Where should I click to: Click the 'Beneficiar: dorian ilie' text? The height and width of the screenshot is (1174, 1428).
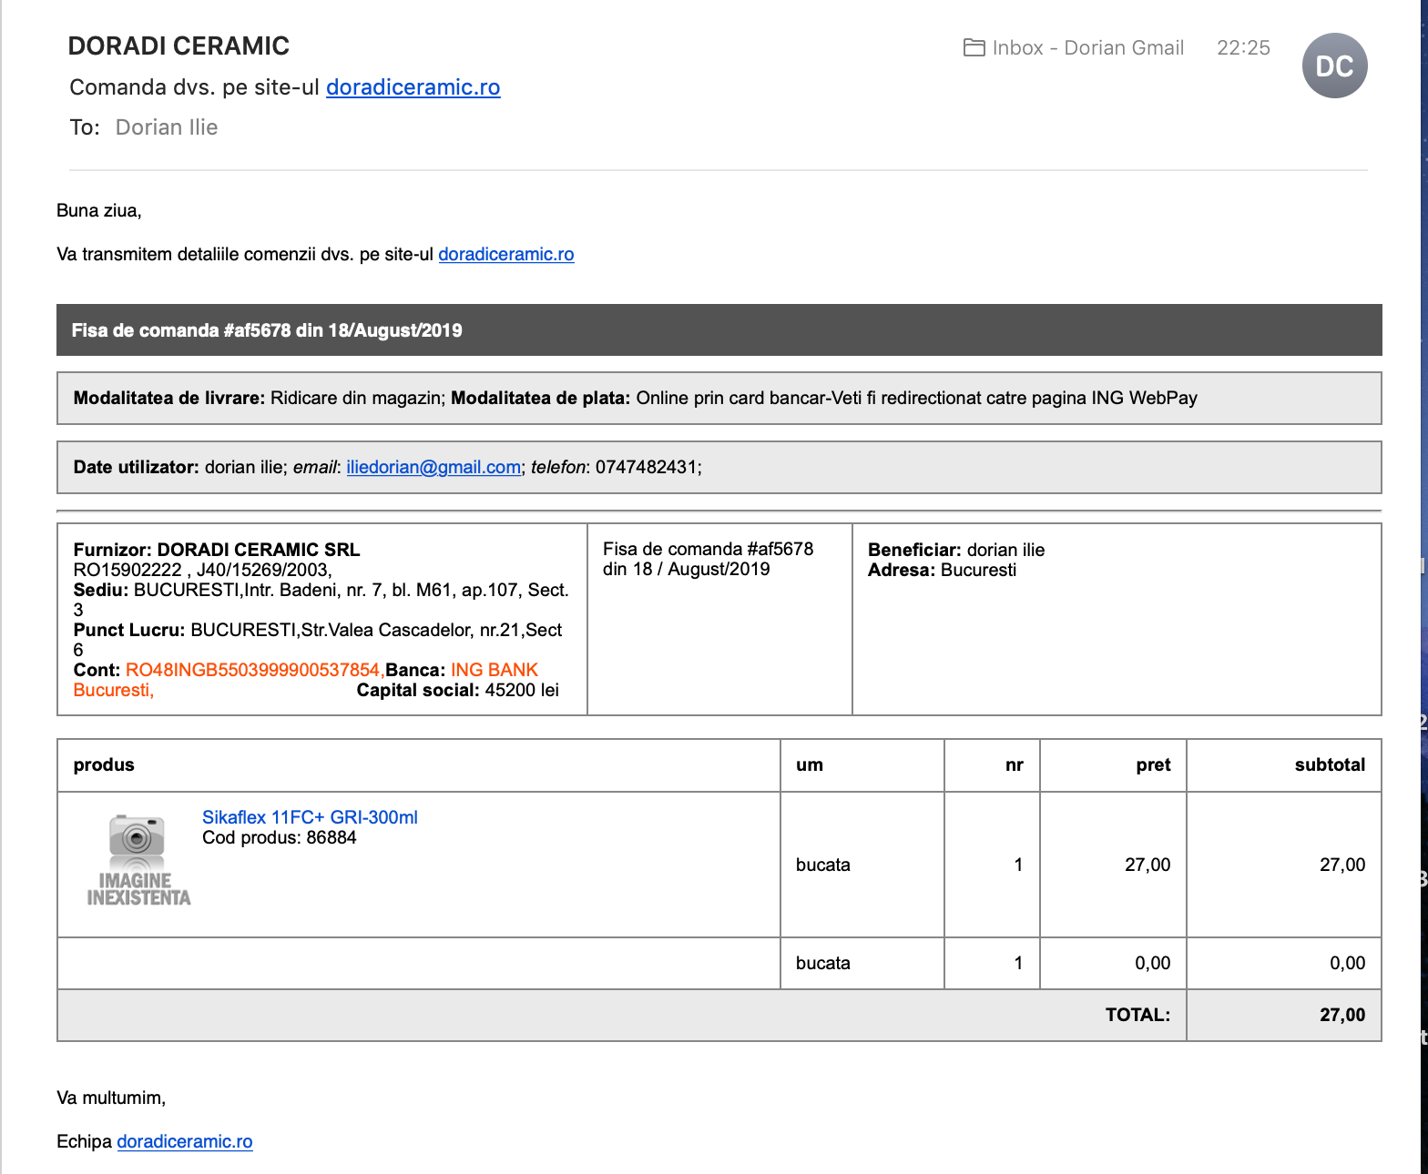(955, 550)
